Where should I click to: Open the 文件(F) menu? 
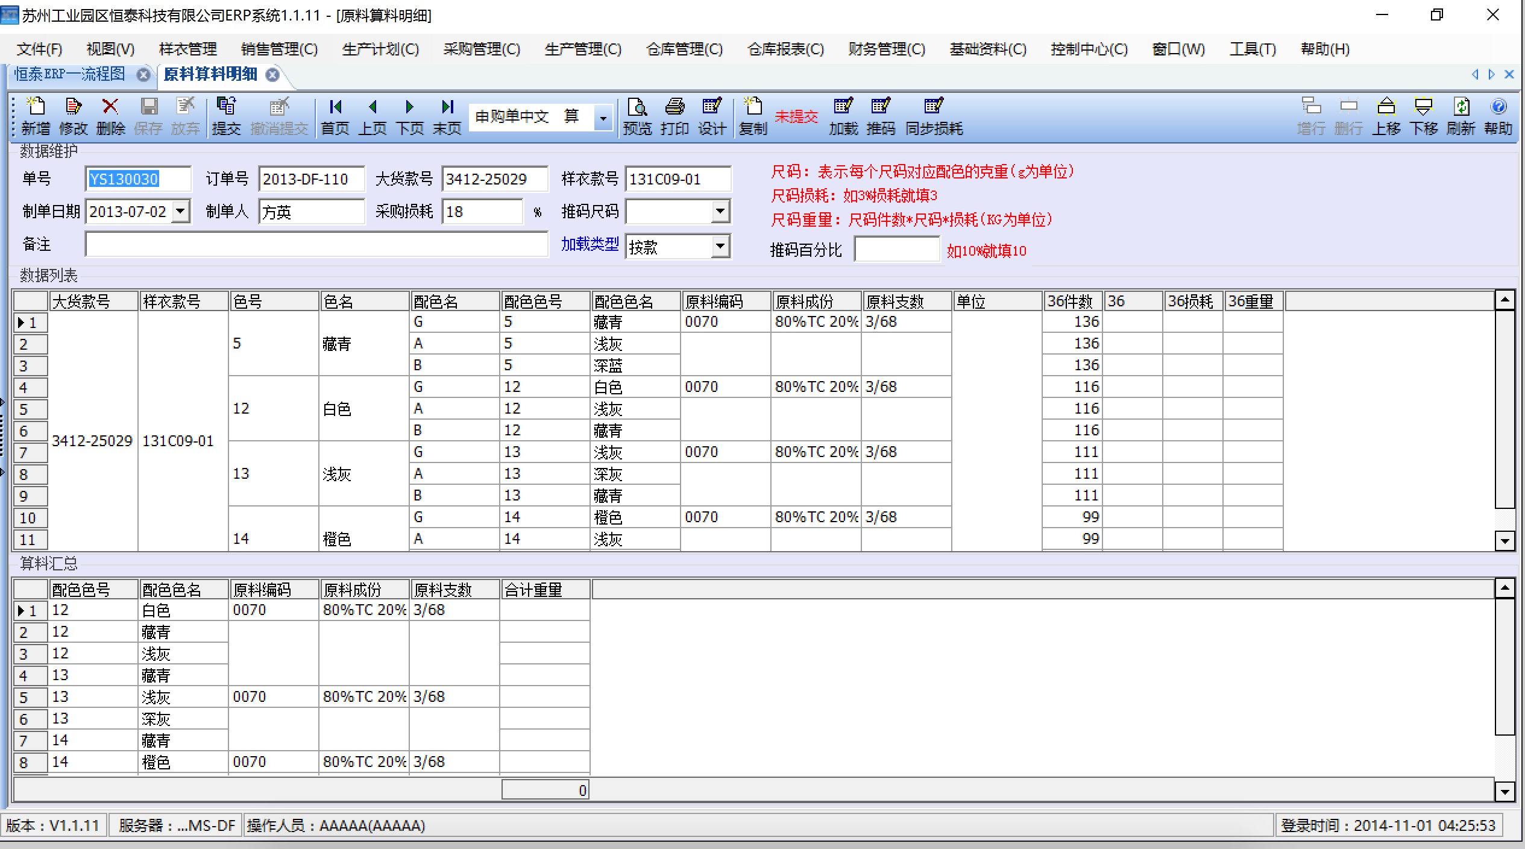[x=39, y=49]
